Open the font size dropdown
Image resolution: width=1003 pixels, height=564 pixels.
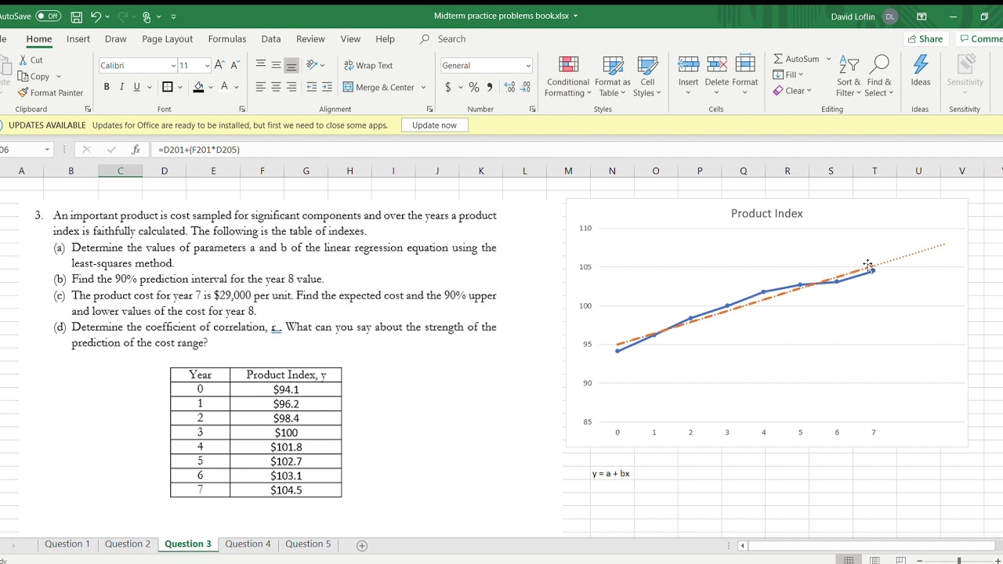pos(207,66)
